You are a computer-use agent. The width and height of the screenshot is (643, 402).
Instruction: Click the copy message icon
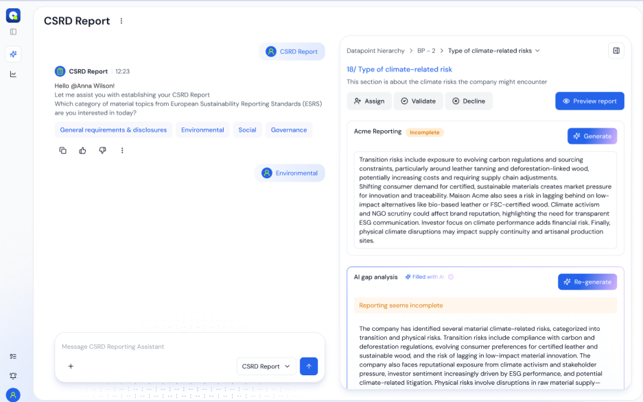coord(62,151)
